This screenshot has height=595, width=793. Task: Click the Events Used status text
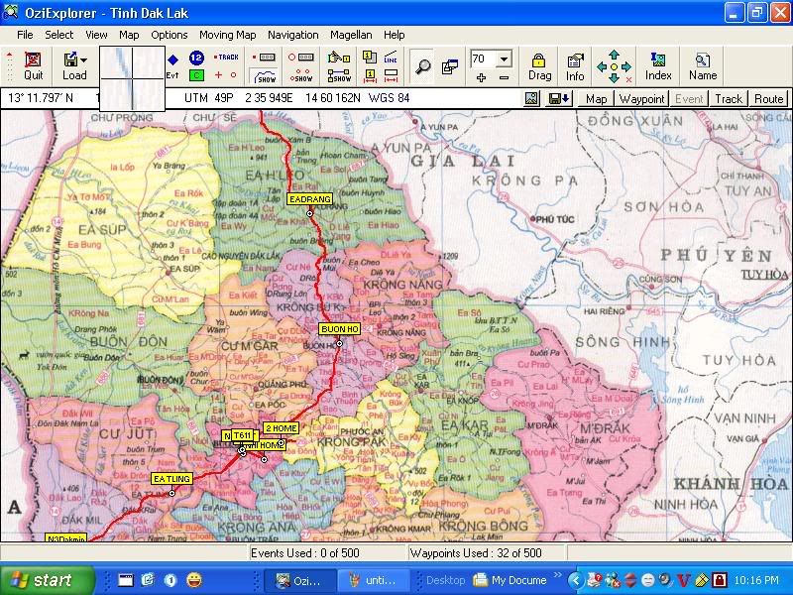click(x=305, y=553)
